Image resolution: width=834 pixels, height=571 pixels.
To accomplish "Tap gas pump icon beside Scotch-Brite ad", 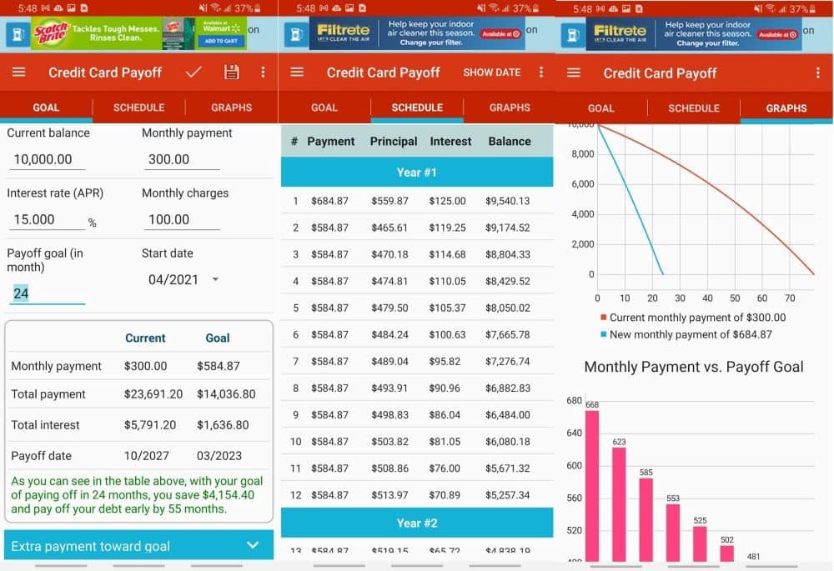I will pyautogui.click(x=18, y=34).
